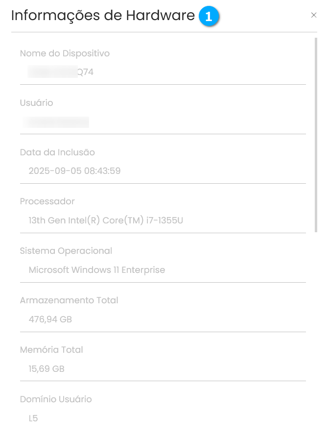The height and width of the screenshot is (438, 328).
Task: Click the Sistema Operacional label
Action: click(x=66, y=251)
